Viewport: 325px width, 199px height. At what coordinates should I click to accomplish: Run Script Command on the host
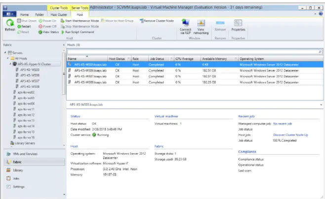coord(78,32)
